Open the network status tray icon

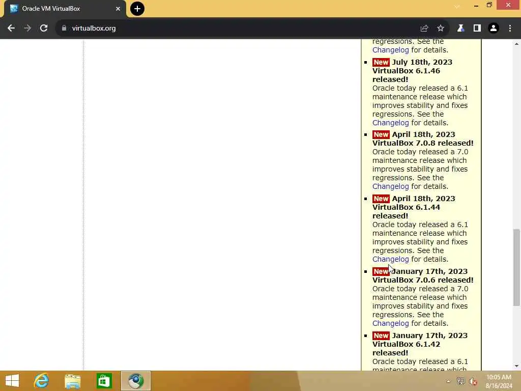point(460,381)
